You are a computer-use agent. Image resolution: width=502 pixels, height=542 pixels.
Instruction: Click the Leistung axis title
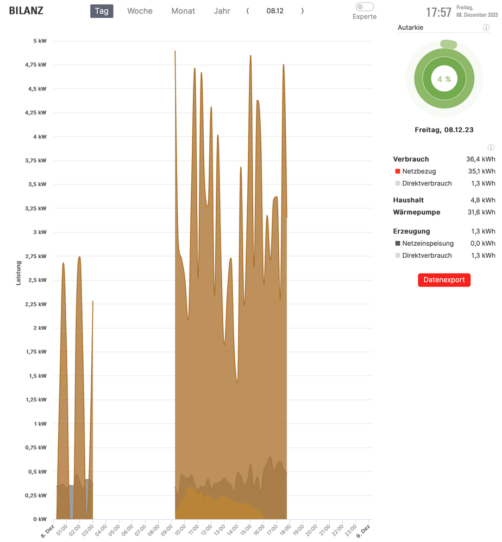[x=18, y=273]
